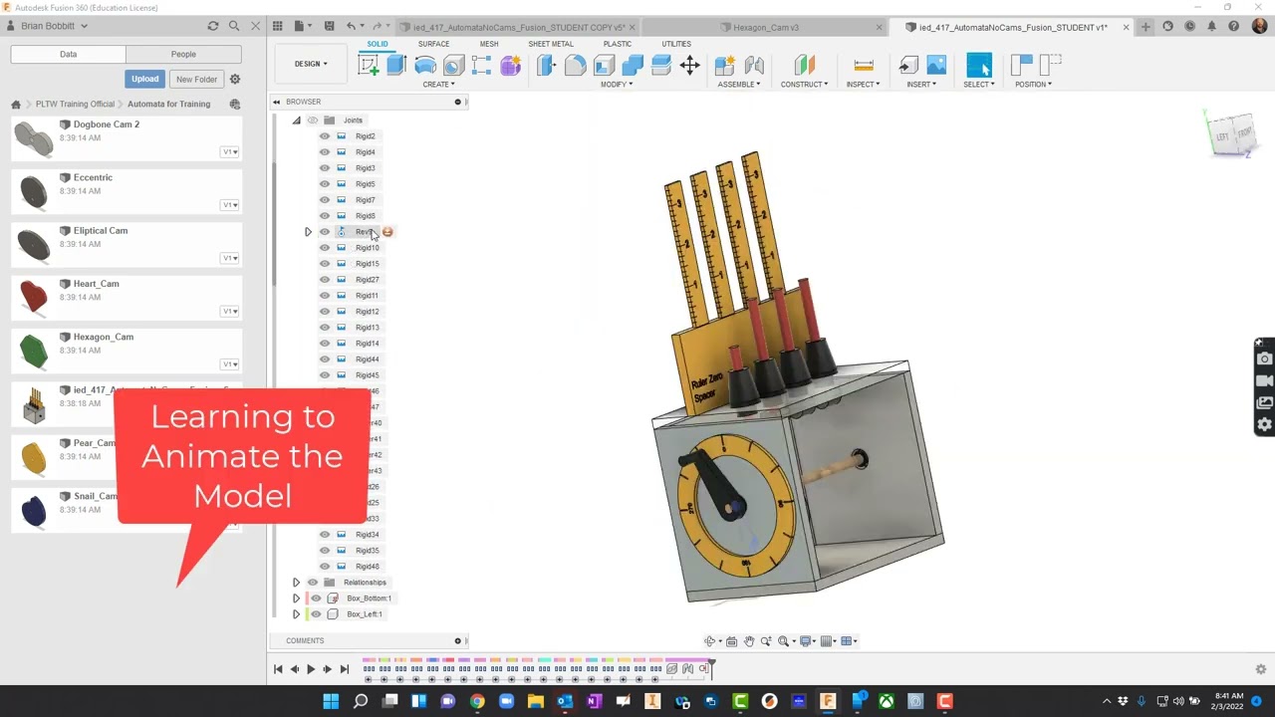The image size is (1275, 717).
Task: Select the Orbit tool in navigation bar
Action: pos(710,641)
